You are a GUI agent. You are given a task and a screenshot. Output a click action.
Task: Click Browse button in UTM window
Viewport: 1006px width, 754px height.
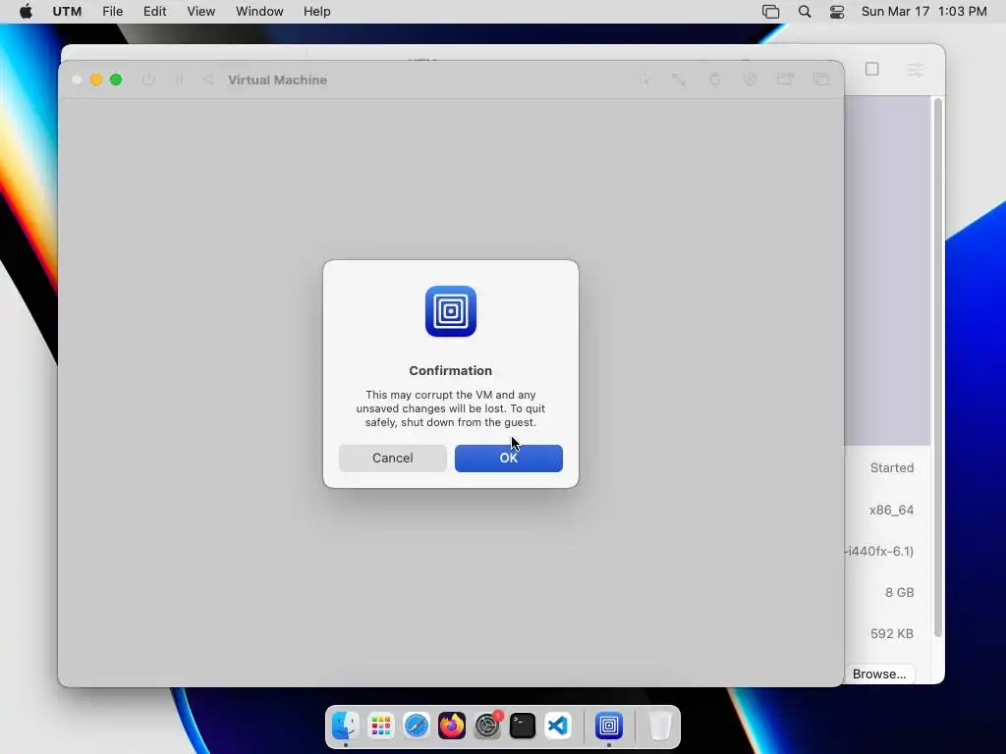[879, 673]
